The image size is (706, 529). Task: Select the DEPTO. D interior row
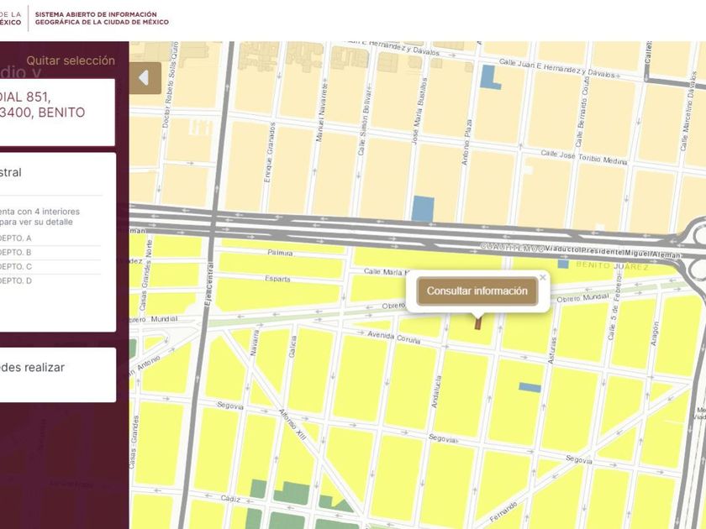(x=50, y=281)
